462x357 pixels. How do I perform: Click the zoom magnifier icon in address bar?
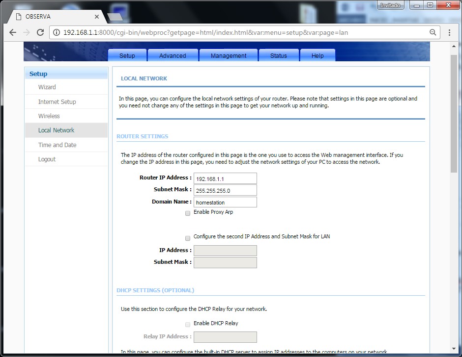[x=433, y=32]
